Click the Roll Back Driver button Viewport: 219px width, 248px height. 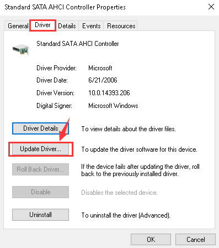(x=40, y=169)
